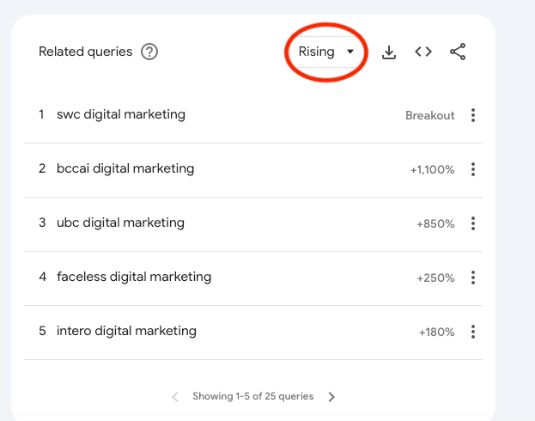Viewport: 535px width, 421px height.
Task: Click the share icon
Action: pyautogui.click(x=458, y=52)
